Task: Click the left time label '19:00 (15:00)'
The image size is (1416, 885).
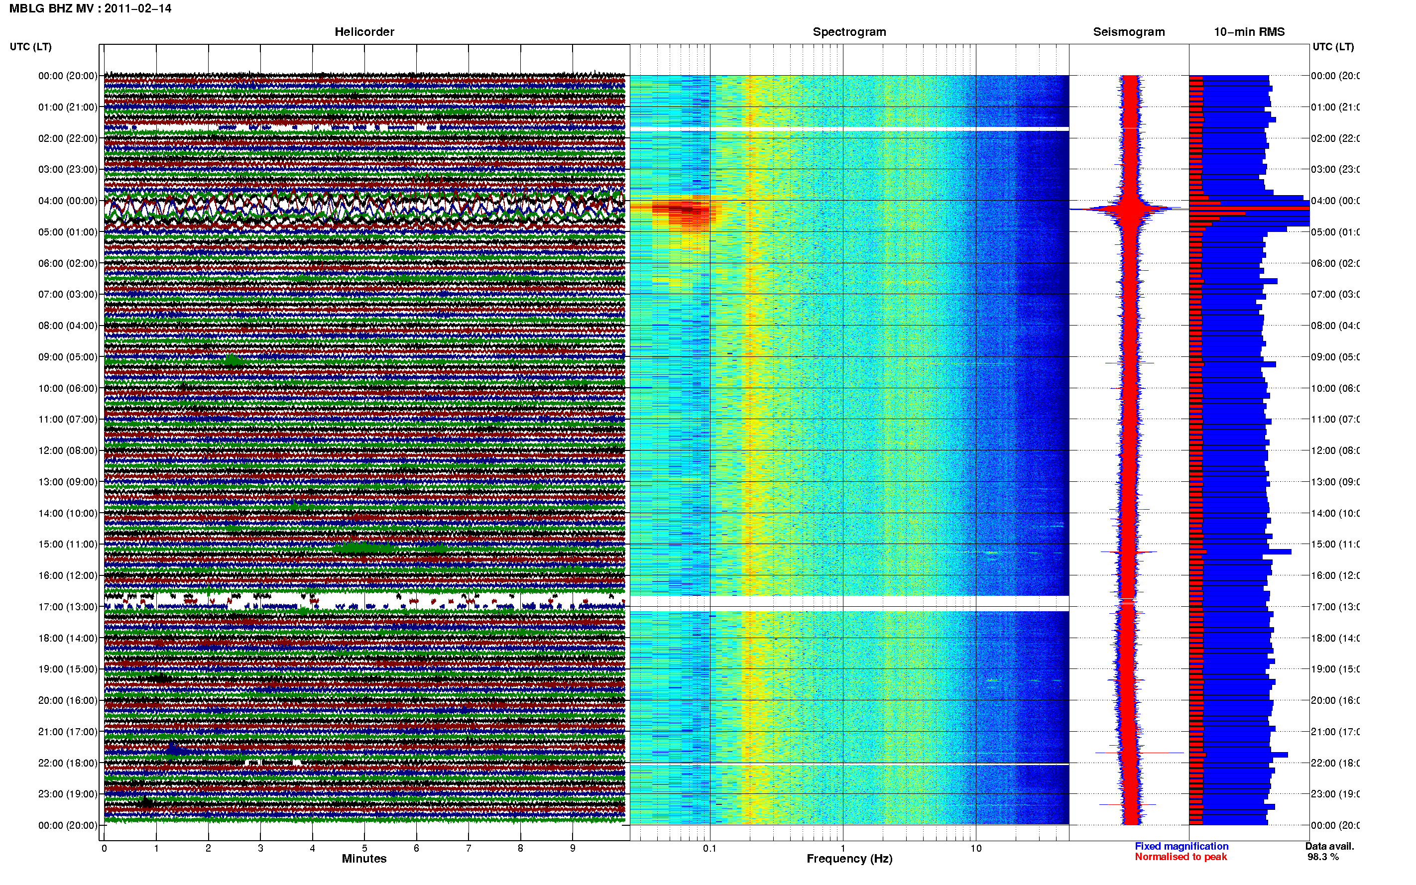Action: coord(68,669)
